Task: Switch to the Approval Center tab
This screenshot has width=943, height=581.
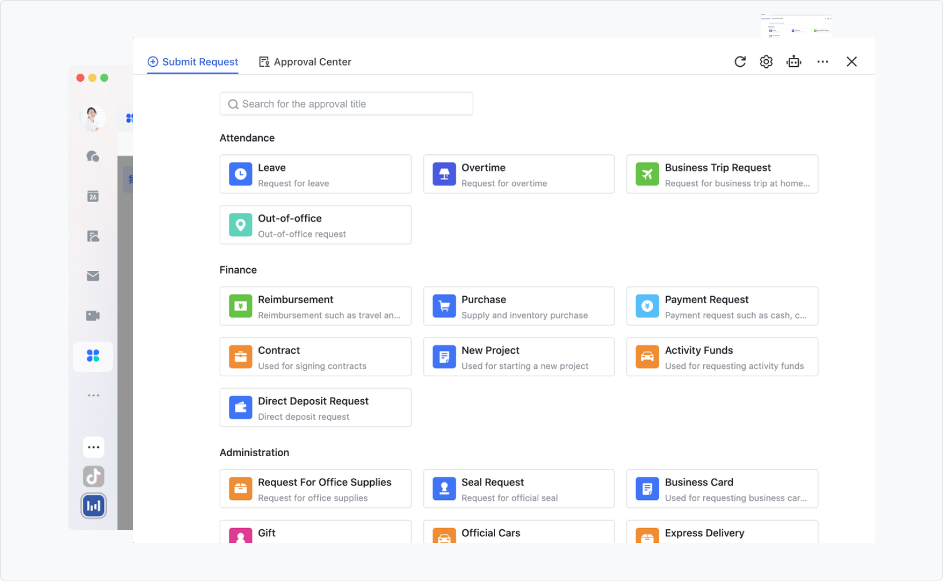Action: (305, 62)
